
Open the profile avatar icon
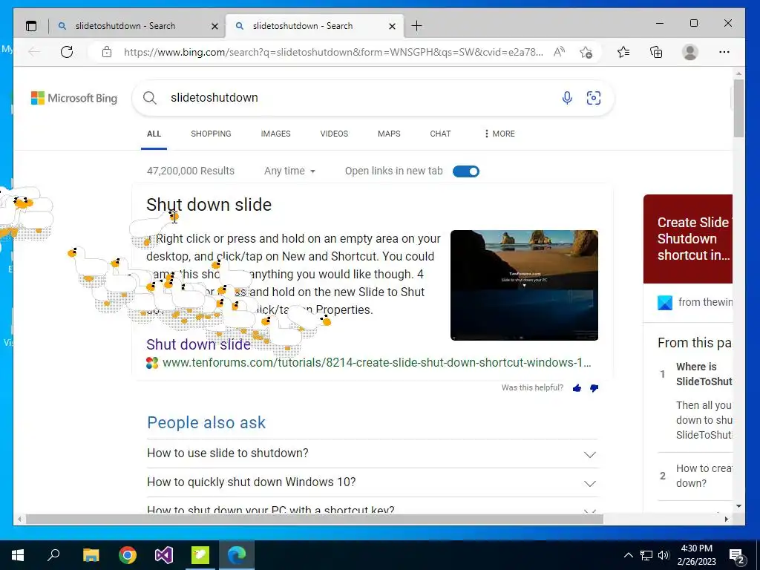689,52
